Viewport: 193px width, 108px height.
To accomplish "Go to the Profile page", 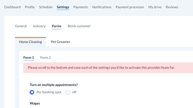I will click(x=30, y=7).
